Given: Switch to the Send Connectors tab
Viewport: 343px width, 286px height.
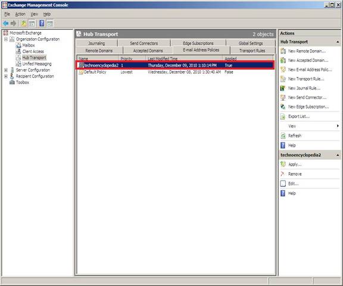Looking at the screenshot, I should click(144, 43).
